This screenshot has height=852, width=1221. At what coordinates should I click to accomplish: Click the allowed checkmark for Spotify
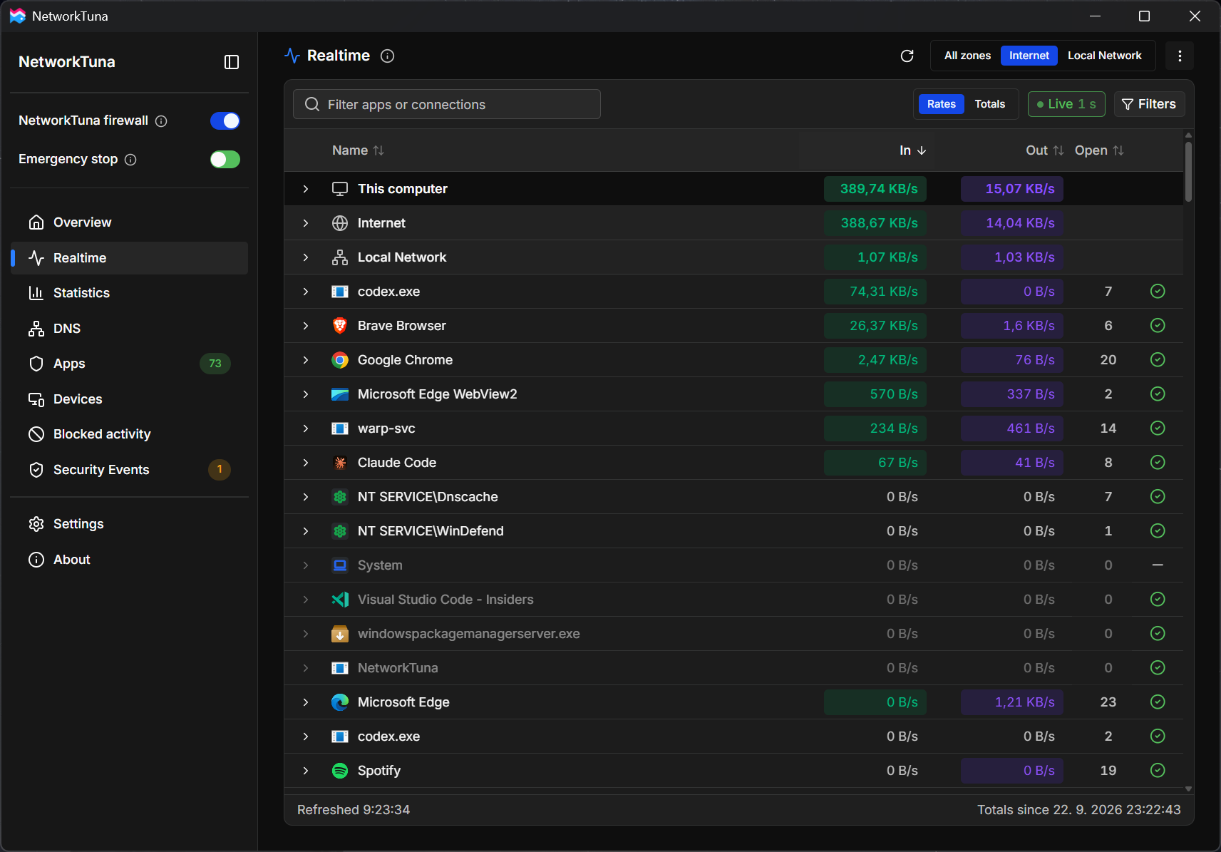pyautogui.click(x=1158, y=770)
